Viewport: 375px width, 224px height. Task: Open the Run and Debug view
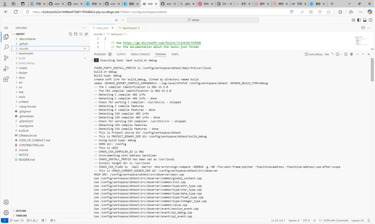point(6,68)
